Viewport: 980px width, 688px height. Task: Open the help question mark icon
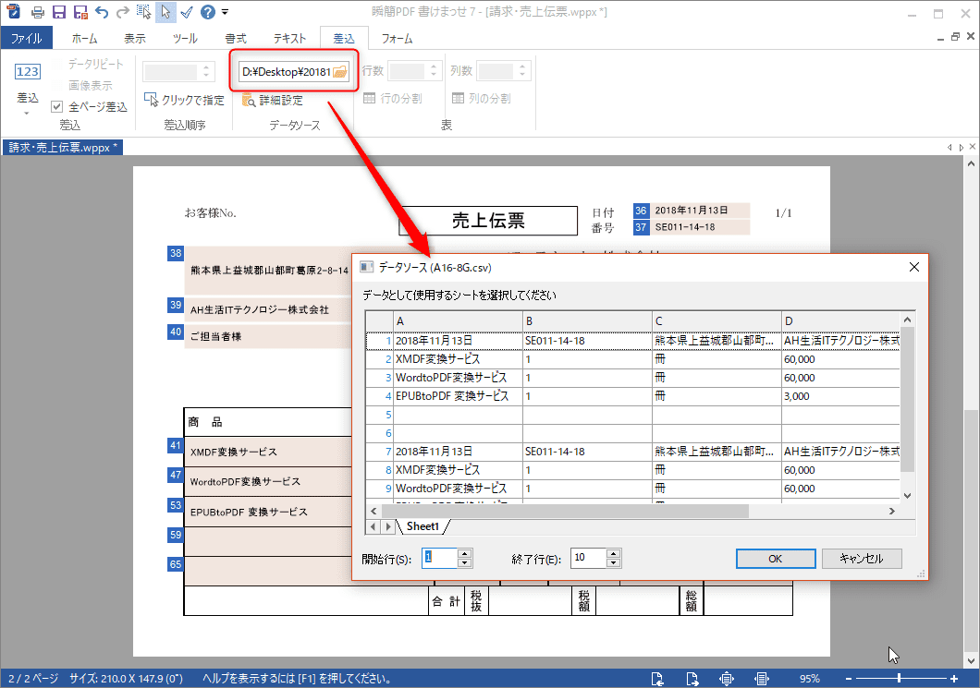tap(208, 13)
